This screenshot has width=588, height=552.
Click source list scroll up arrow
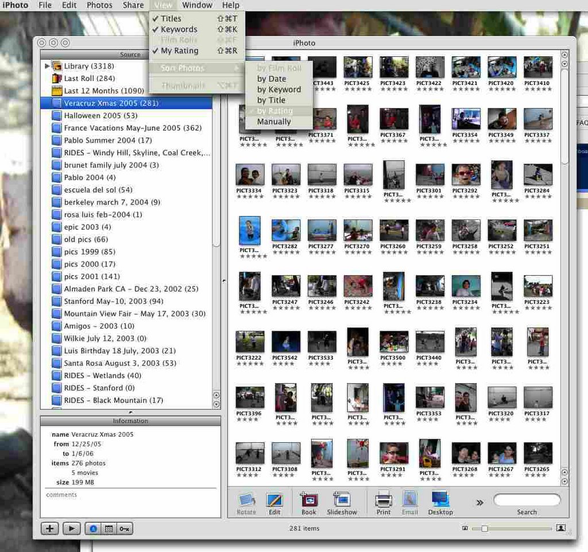[216, 395]
